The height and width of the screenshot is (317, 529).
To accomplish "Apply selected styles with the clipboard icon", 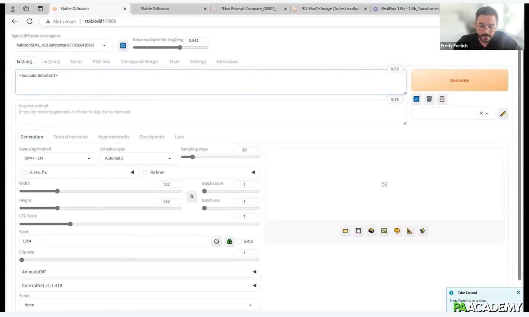I will [x=442, y=99].
